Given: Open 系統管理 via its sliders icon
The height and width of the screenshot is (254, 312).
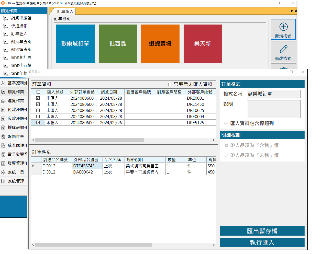Looking at the screenshot, I should [x=3, y=181].
